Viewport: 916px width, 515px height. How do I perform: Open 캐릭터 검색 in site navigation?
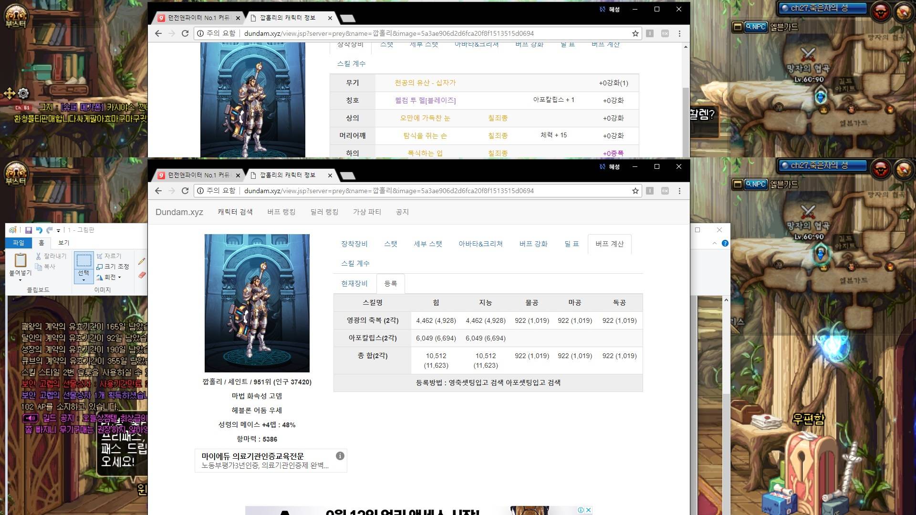pos(235,212)
